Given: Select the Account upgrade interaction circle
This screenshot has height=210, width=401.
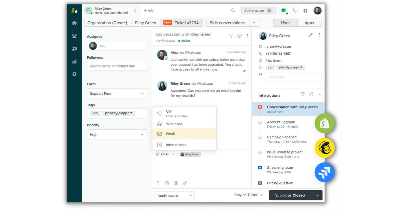Looking at the screenshot, I should point(260,122).
